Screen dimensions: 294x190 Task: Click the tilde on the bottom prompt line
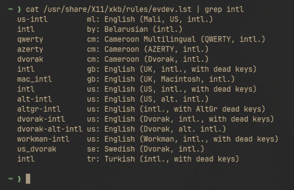coord(10,179)
